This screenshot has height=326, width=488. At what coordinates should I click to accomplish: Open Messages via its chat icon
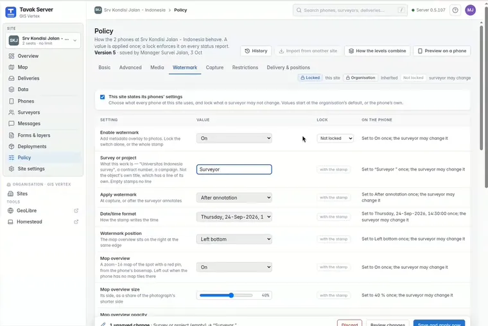(12, 123)
